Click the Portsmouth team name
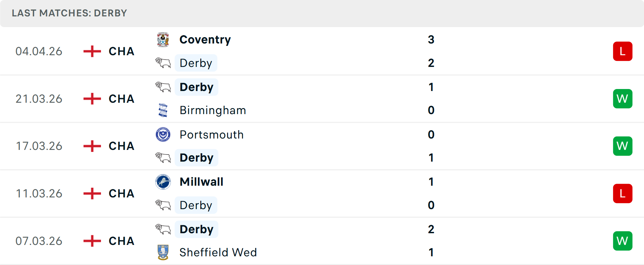This screenshot has width=644, height=265. pyautogui.click(x=211, y=135)
